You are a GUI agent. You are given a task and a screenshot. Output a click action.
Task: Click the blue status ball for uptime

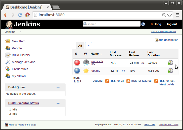click(77, 71)
